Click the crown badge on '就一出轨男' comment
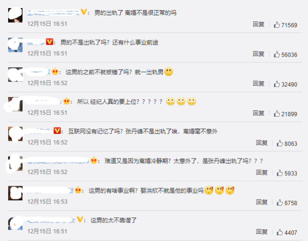 (x=55, y=72)
